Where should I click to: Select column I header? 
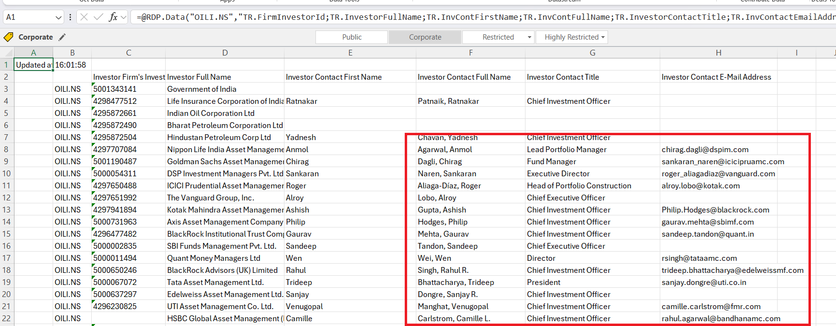coord(796,53)
